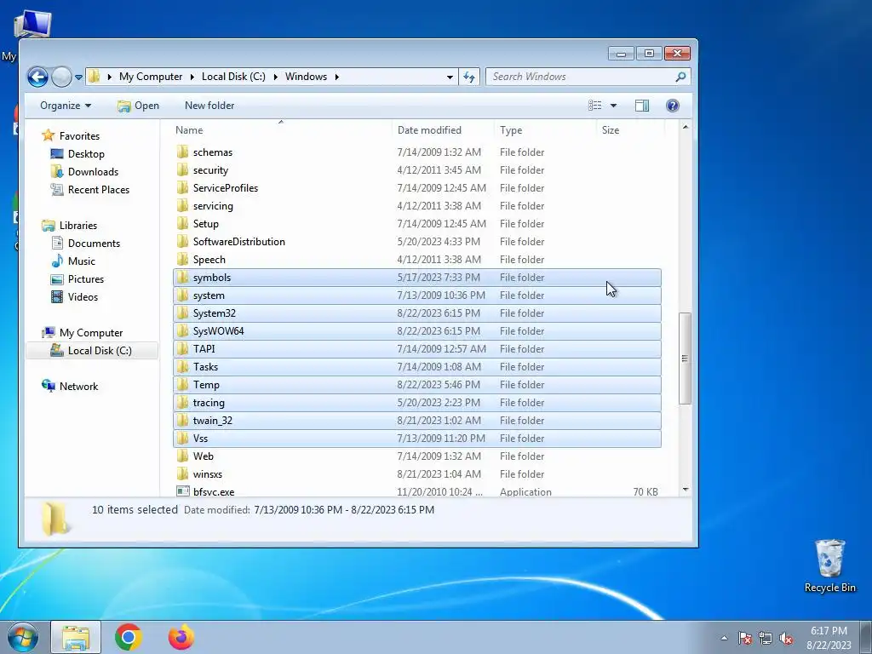Select the System32 folder icon
Image resolution: width=872 pixels, height=654 pixels.
click(182, 313)
